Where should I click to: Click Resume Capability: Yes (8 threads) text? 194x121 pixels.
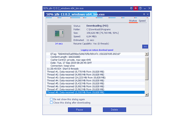coord(91,44)
